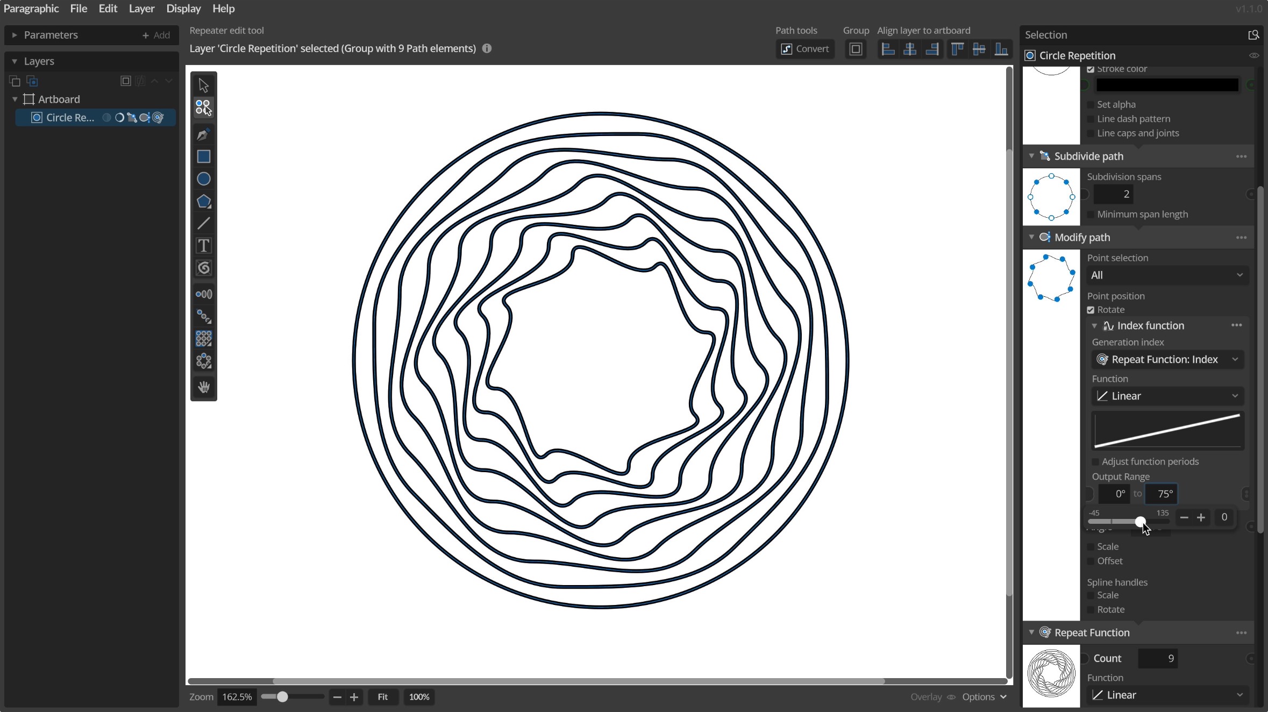This screenshot has height=712, width=1268.
Task: Click the info icon beside layer description
Action: tap(487, 48)
